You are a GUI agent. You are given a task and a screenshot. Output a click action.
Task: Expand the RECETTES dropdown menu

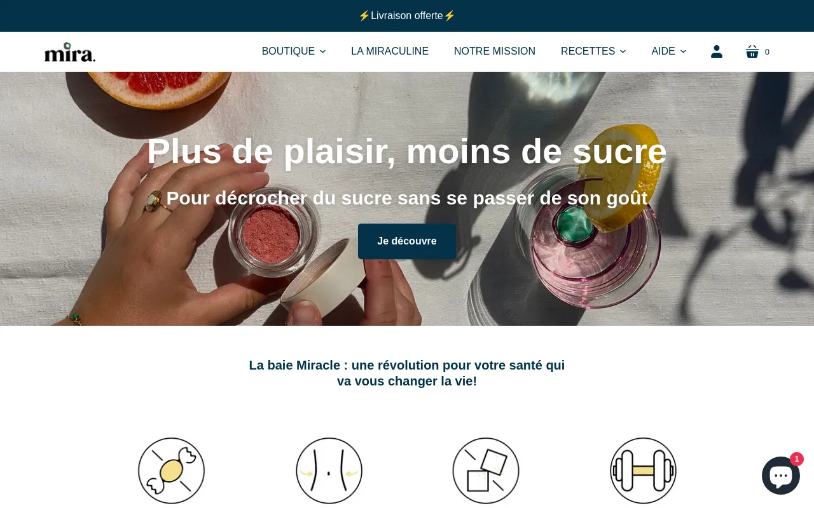(593, 51)
